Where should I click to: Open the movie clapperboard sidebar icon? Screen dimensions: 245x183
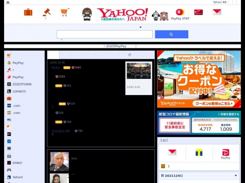point(9,156)
